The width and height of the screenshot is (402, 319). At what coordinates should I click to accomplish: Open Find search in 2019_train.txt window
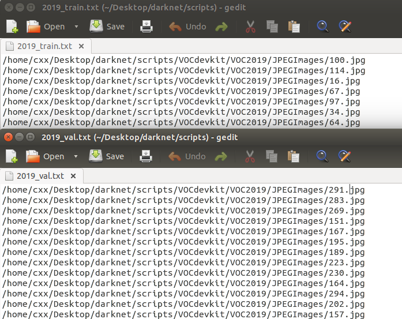click(322, 27)
